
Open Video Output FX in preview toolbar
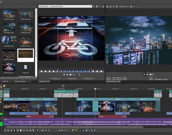[113, 7]
